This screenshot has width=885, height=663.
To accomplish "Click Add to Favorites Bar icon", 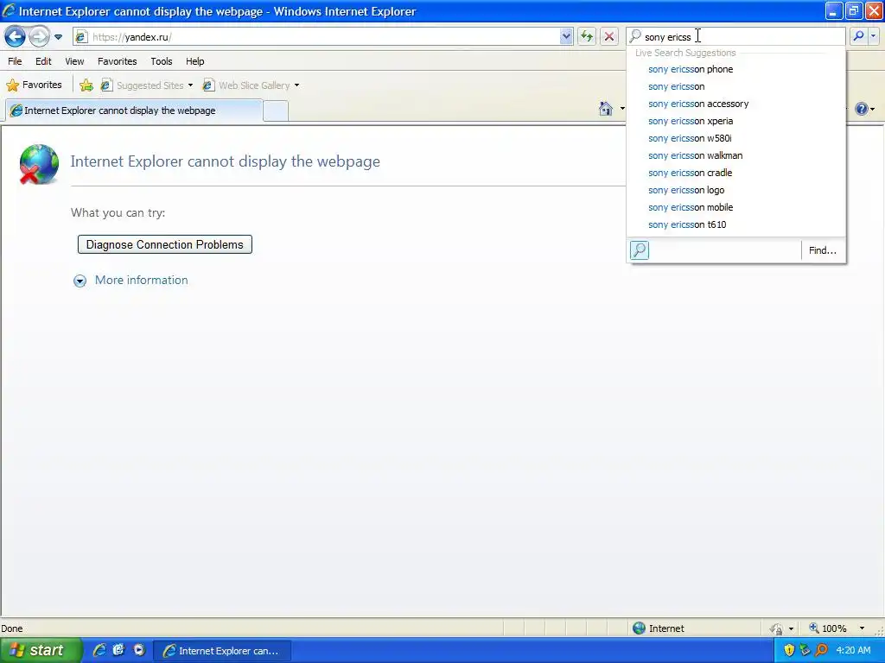I will tap(86, 85).
